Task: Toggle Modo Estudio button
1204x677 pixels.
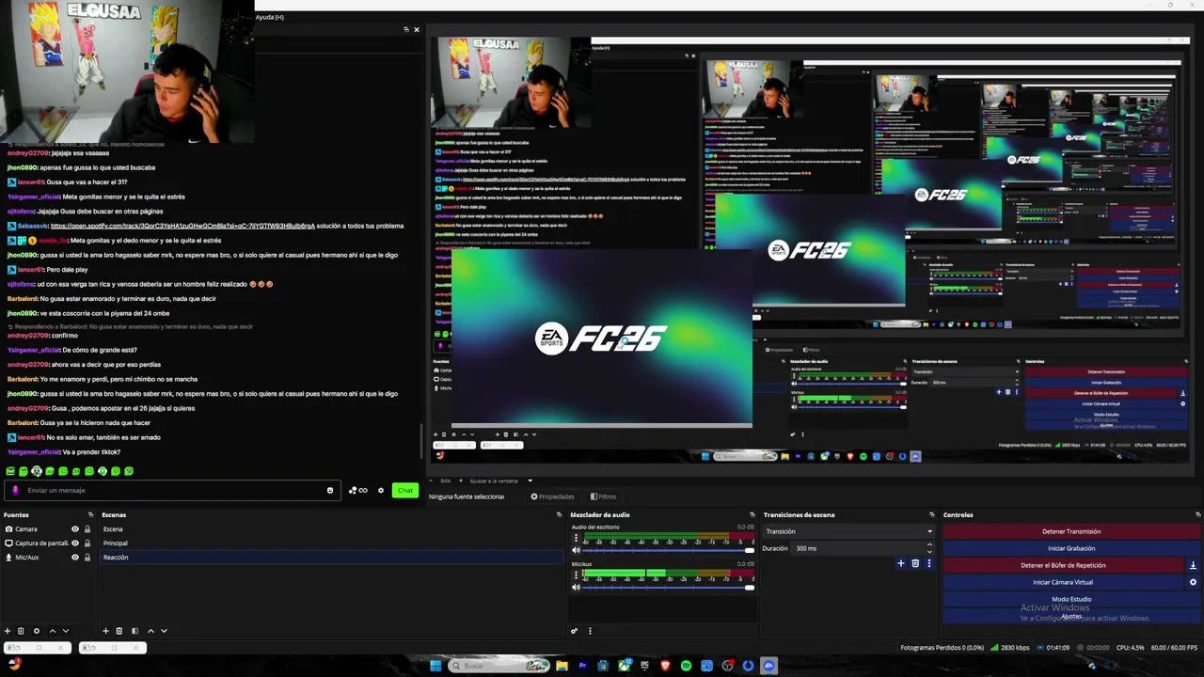Action: pos(1071,599)
